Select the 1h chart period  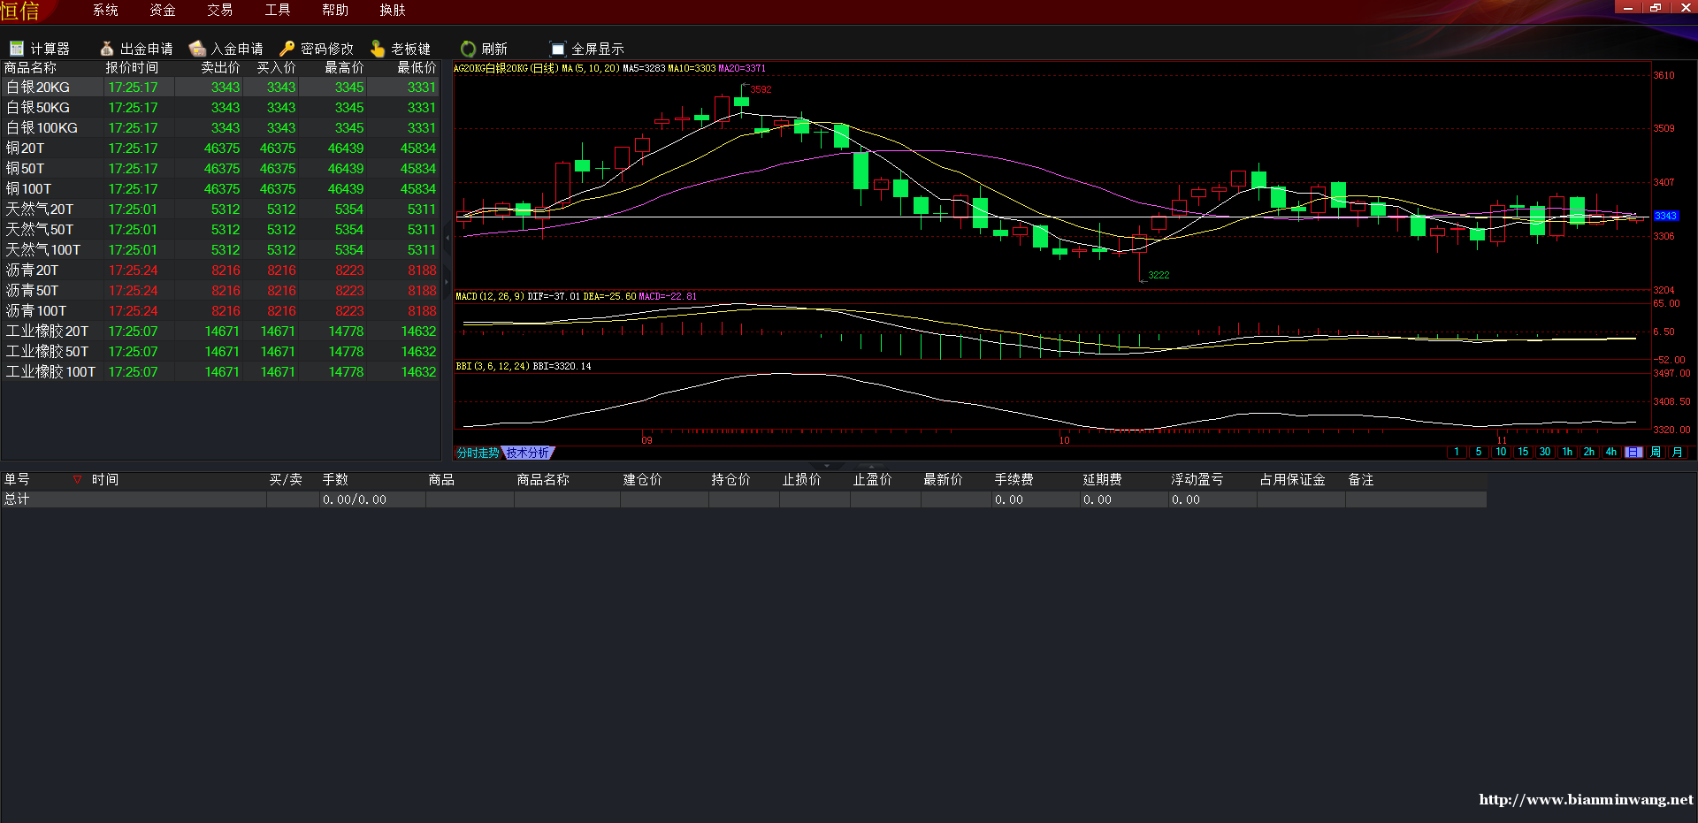1567,452
